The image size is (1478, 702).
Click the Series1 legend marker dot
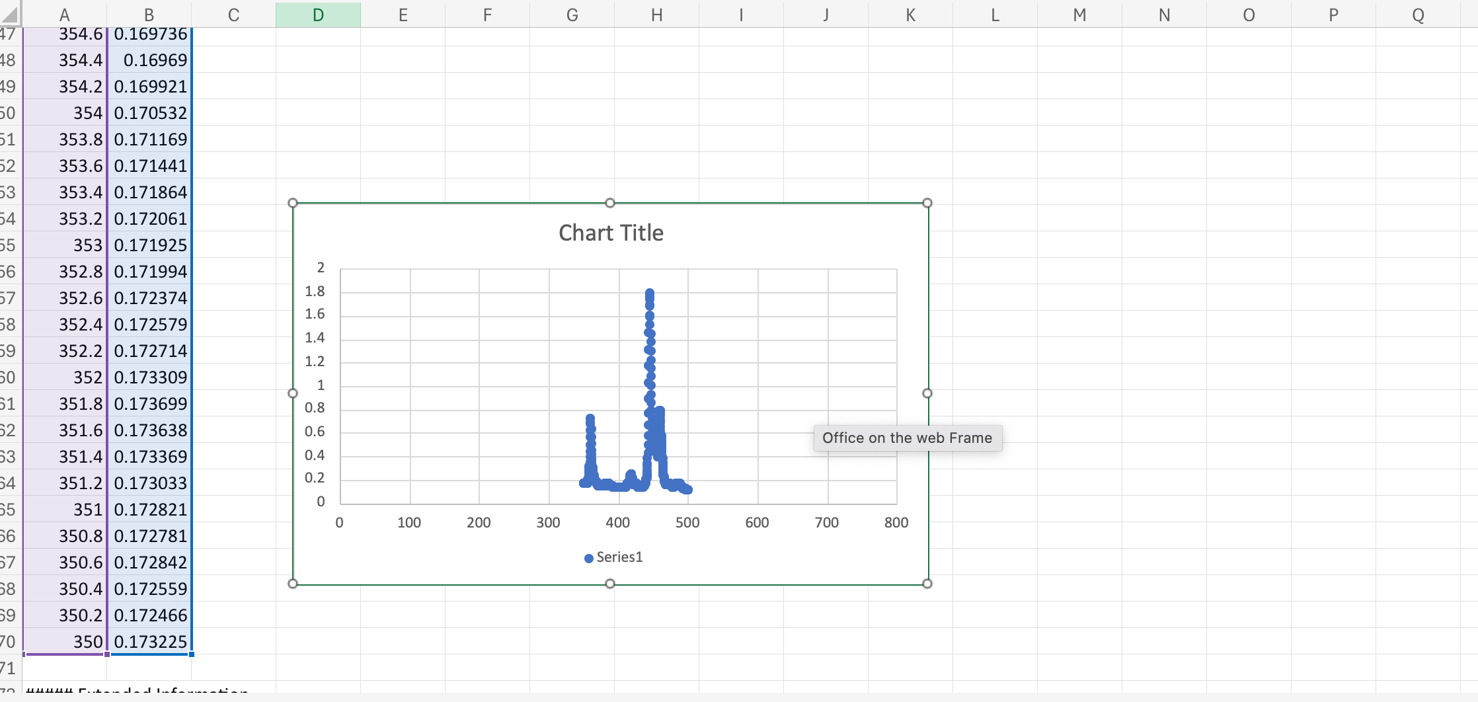point(588,557)
